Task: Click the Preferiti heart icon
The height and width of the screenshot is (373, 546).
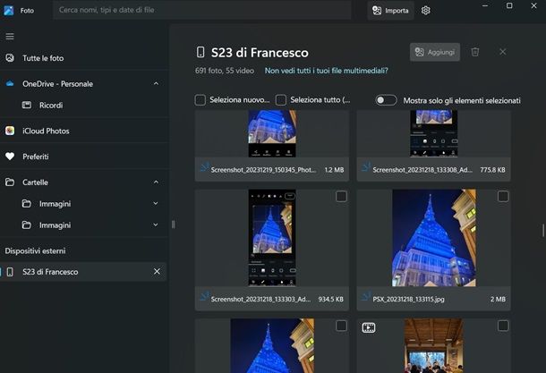Action: click(10, 157)
